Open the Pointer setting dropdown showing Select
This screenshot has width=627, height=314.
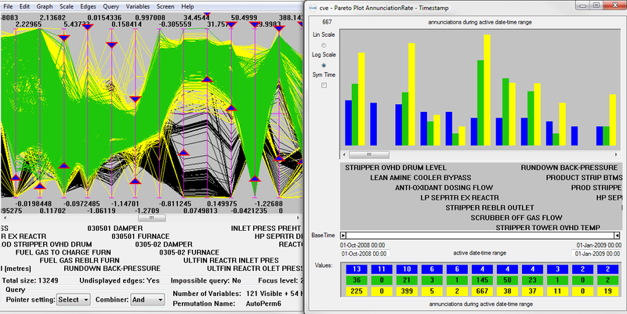click(x=74, y=300)
